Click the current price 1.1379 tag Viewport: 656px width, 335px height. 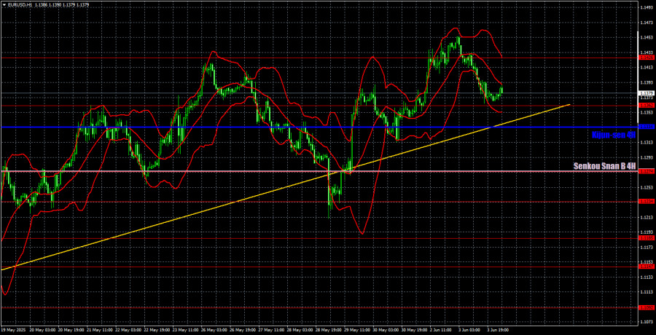tap(647, 92)
